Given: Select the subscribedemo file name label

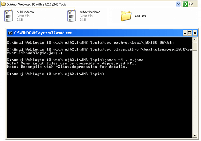Looking at the screenshot, I should click(x=89, y=12).
